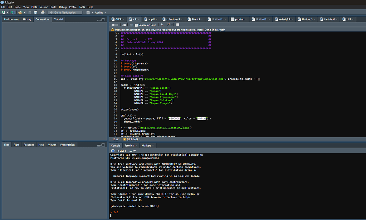
Task: Open the workspace panes layout dropdown
Action: click(88, 12)
